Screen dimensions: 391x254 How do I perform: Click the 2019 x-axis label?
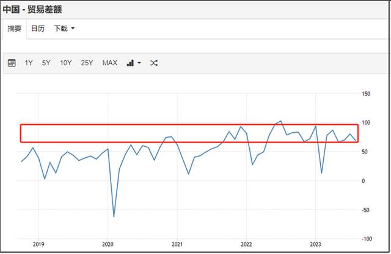[38, 243]
